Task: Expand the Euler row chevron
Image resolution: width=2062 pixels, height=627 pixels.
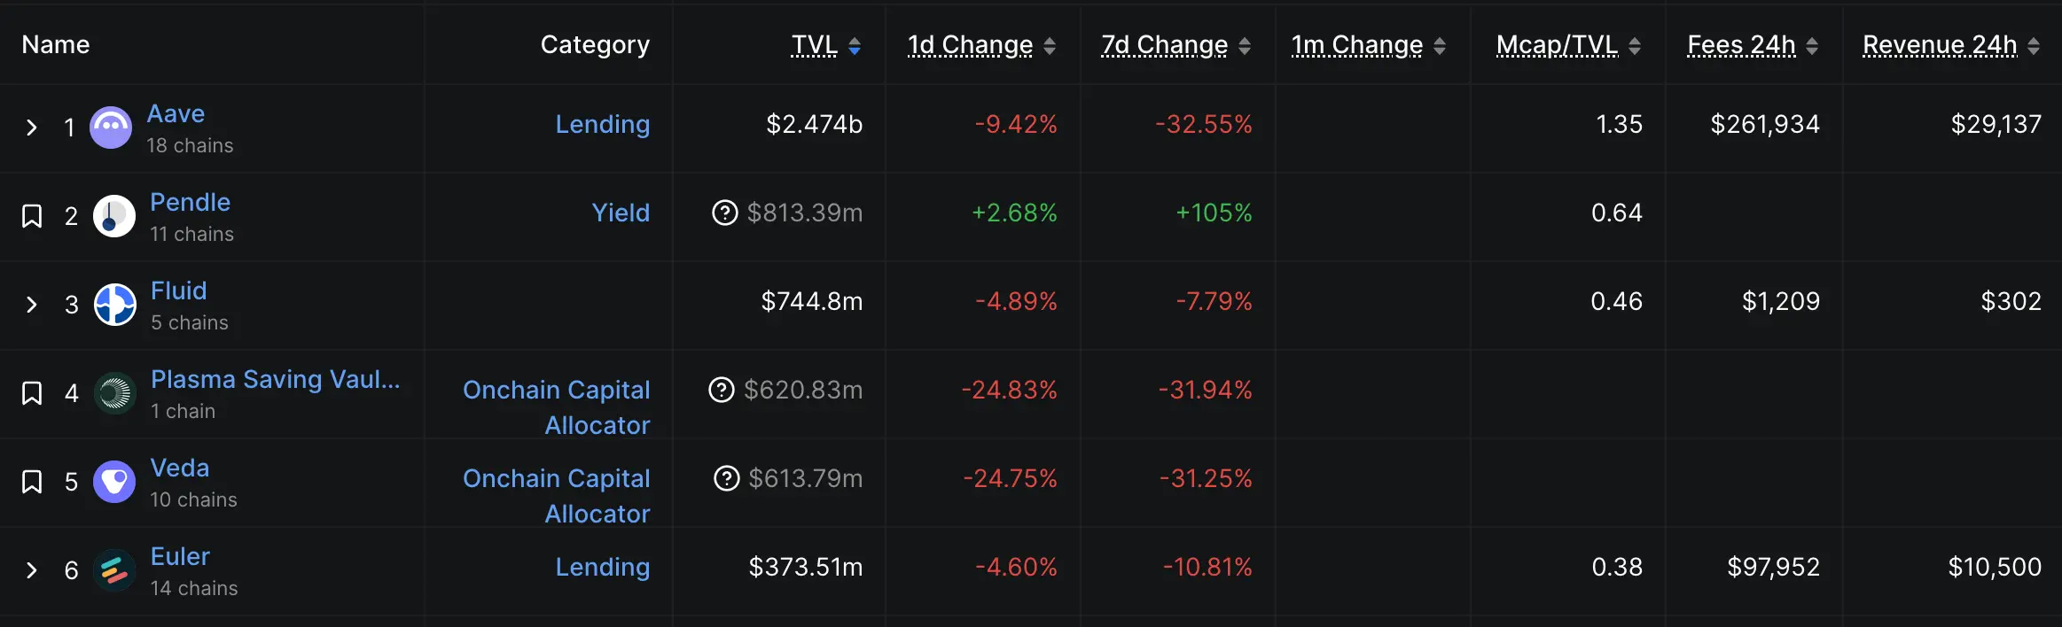Action: coord(32,570)
